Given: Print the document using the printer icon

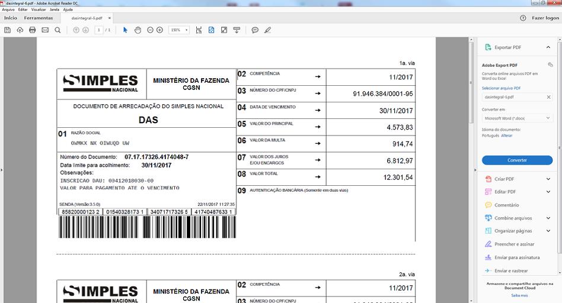Looking at the screenshot, I should [32, 30].
